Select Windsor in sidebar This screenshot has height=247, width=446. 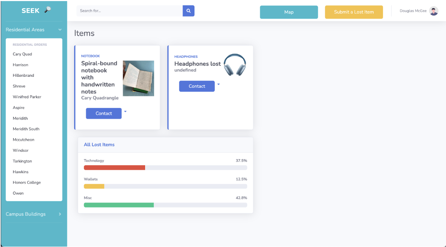pos(21,151)
